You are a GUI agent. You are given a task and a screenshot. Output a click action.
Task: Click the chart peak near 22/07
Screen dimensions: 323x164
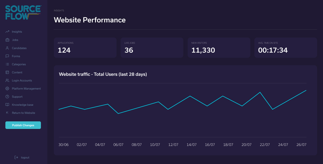(x=260, y=92)
